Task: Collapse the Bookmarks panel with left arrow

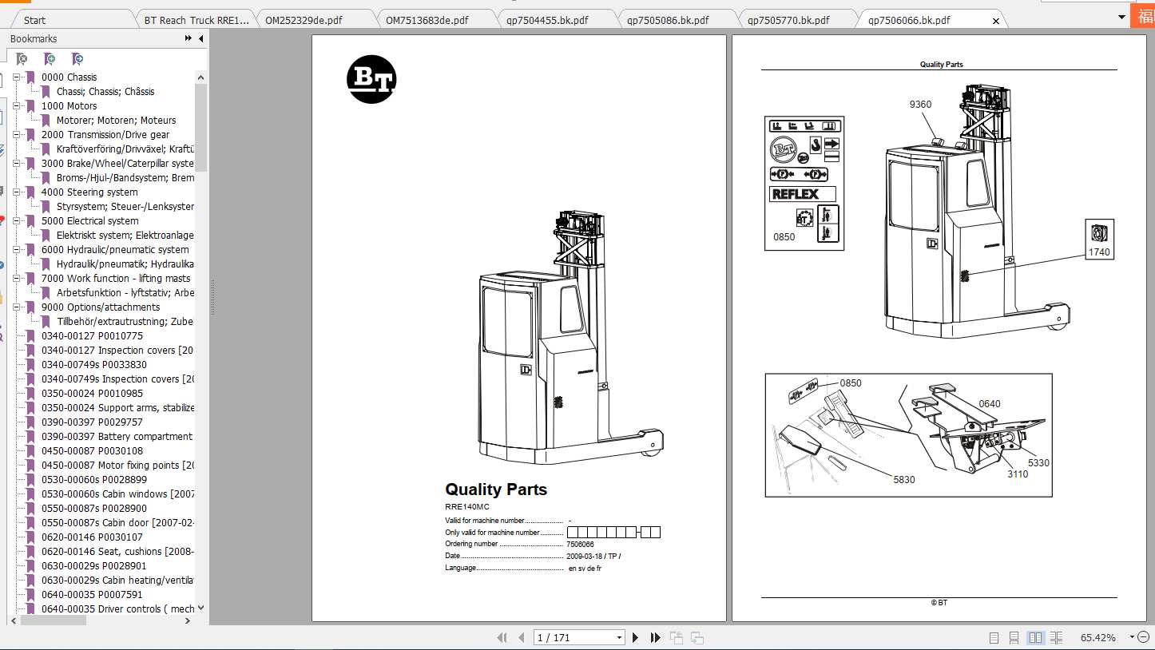Action: tap(200, 38)
